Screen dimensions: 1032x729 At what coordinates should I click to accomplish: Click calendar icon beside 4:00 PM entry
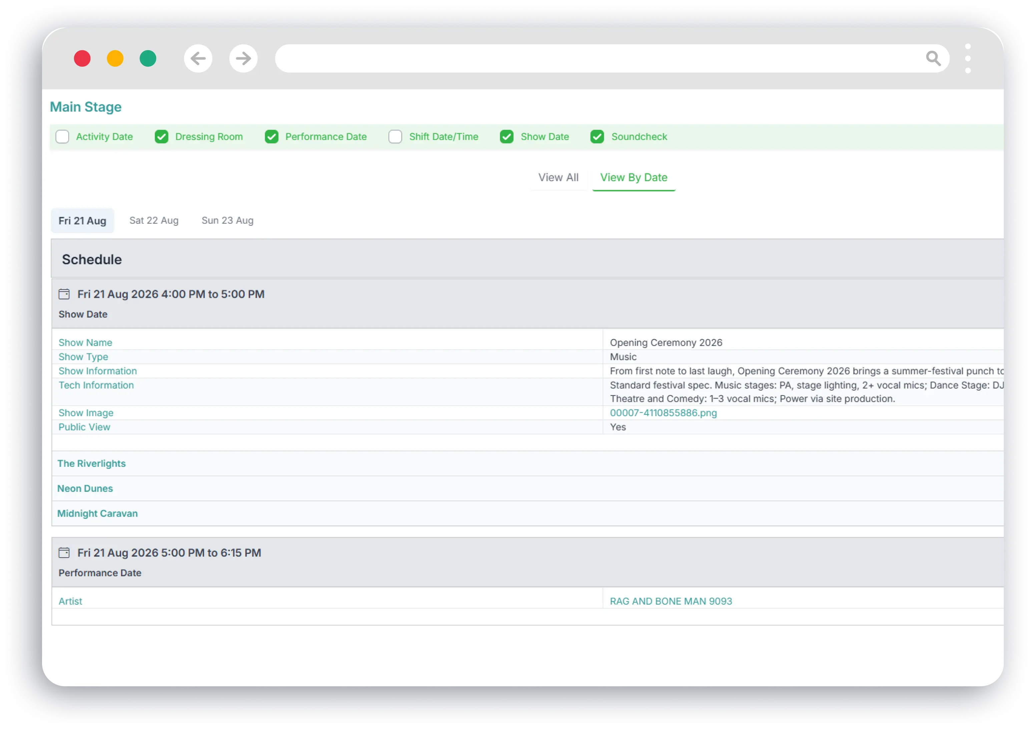(64, 294)
